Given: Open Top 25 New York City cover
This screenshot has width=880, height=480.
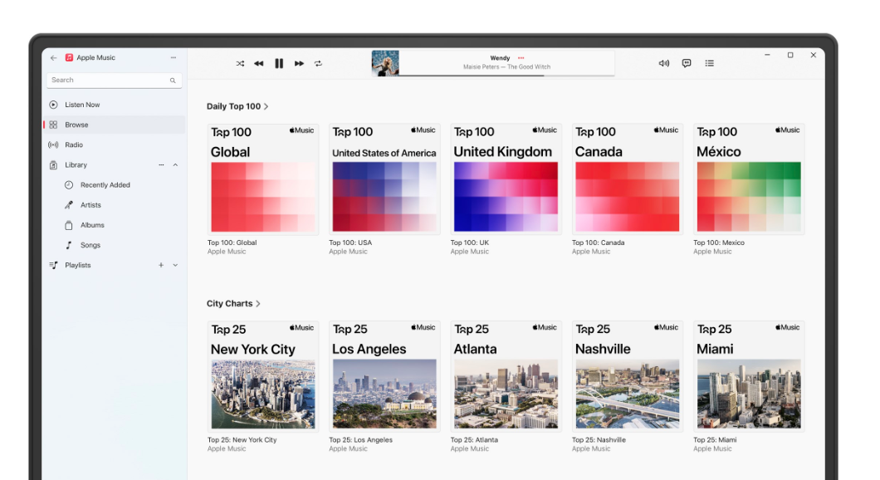Looking at the screenshot, I should 262,376.
